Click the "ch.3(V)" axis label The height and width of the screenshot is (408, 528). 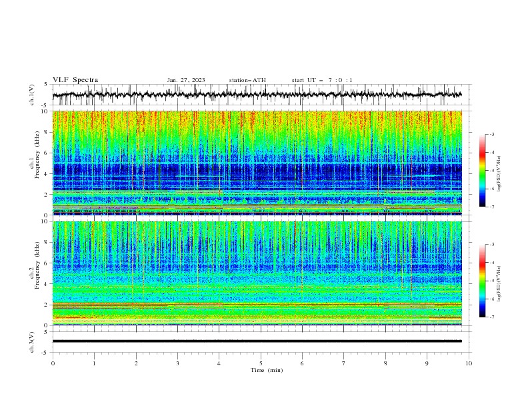pyautogui.click(x=31, y=342)
